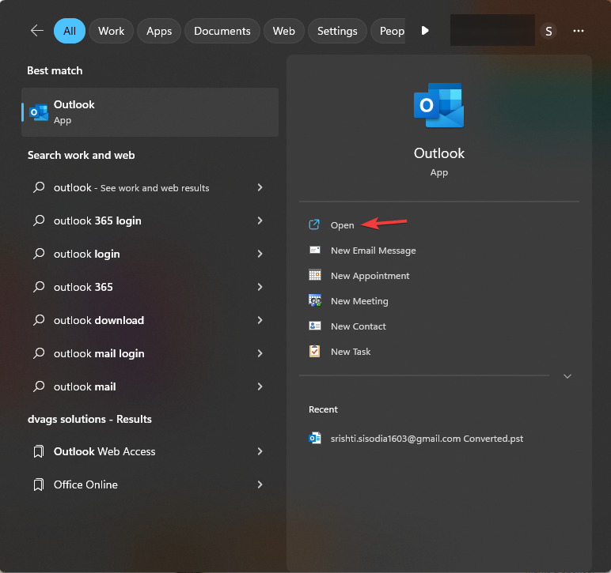Select the Outlook App best match result

pyautogui.click(x=150, y=112)
